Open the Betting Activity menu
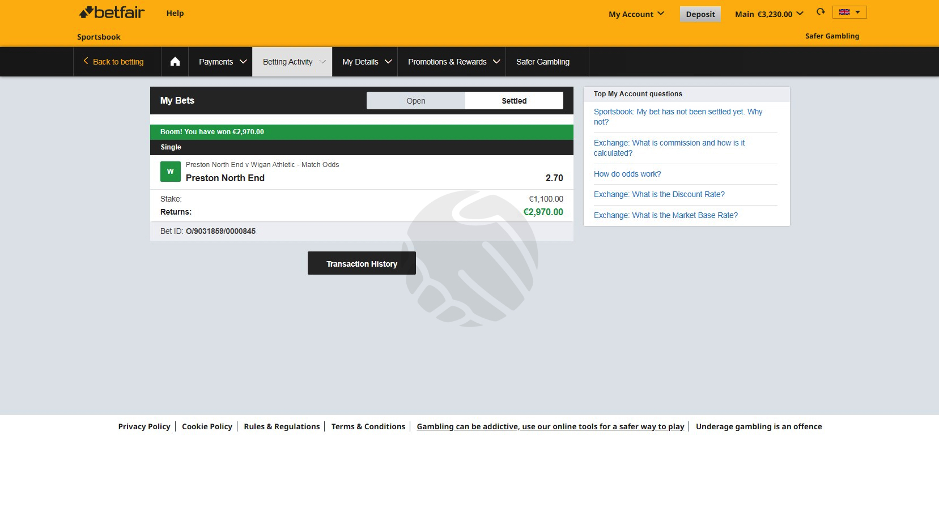The image size is (939, 517). click(292, 62)
